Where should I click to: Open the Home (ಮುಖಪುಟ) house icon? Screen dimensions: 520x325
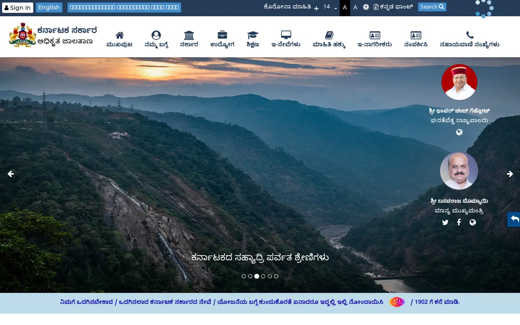[119, 35]
